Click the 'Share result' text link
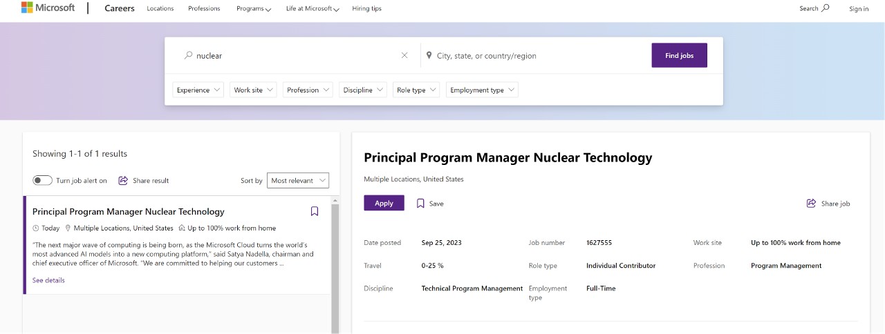This screenshot has width=885, height=334. coord(151,181)
